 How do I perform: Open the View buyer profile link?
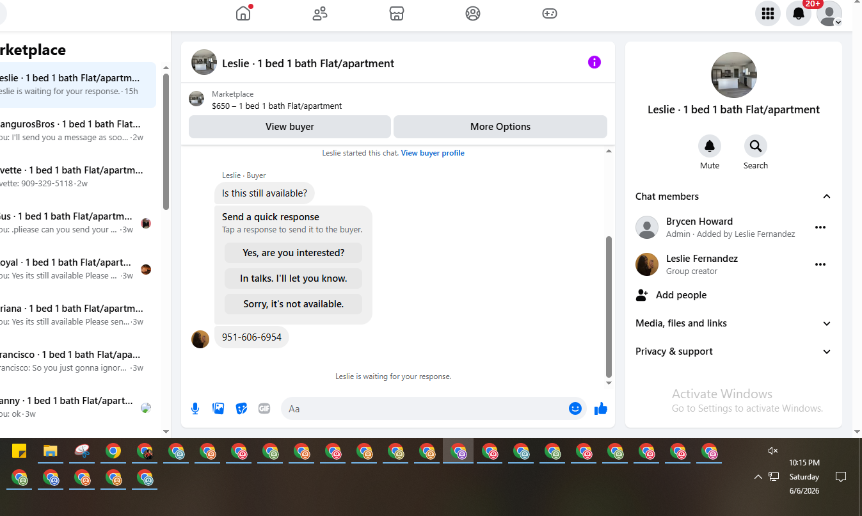coord(433,153)
